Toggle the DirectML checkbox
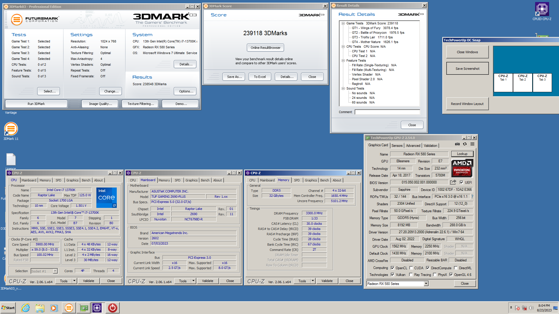The width and height of the screenshot is (559, 314). point(456,268)
